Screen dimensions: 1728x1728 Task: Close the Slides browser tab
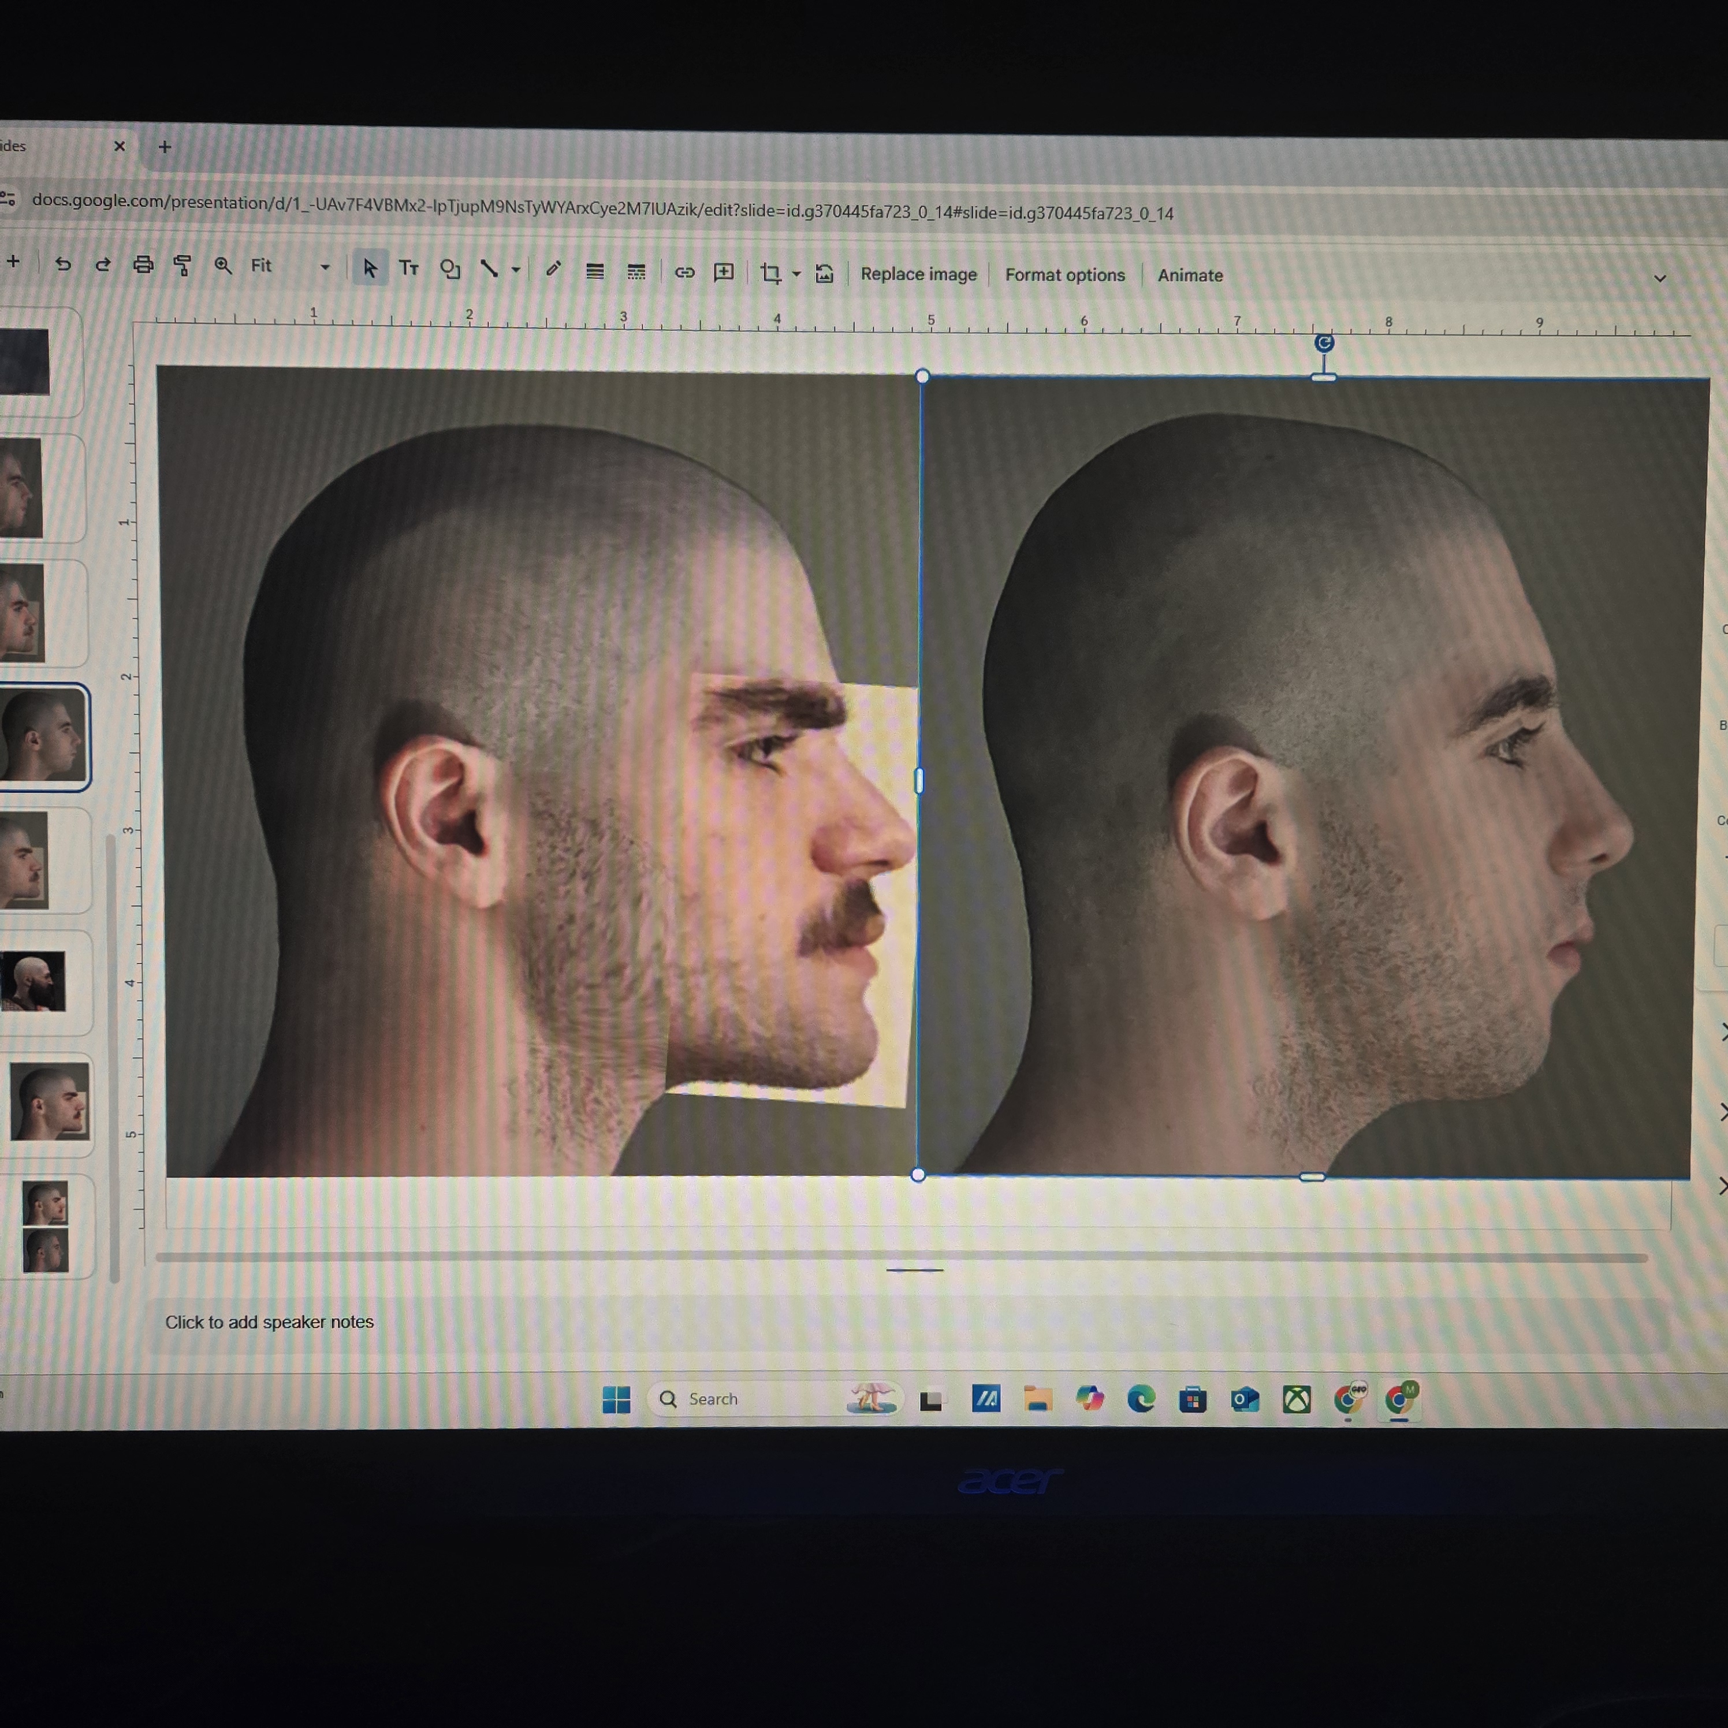[x=120, y=146]
